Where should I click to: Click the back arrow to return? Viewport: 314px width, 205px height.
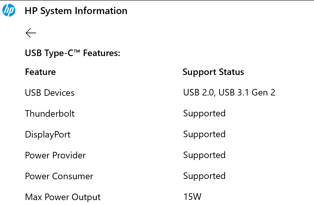[30, 33]
